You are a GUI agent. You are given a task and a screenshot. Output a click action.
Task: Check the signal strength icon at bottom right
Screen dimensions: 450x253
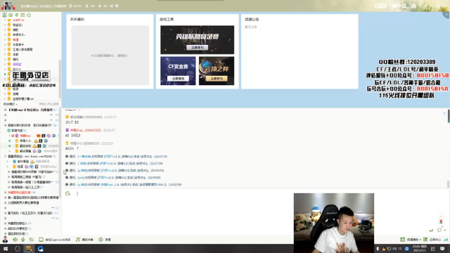pyautogui.click(x=446, y=240)
